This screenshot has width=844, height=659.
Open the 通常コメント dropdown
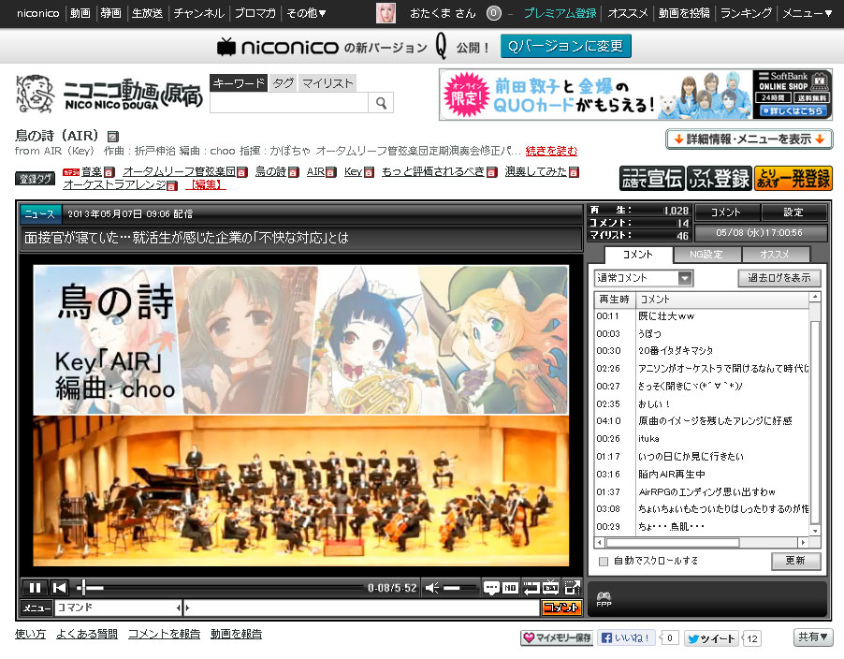click(x=643, y=278)
